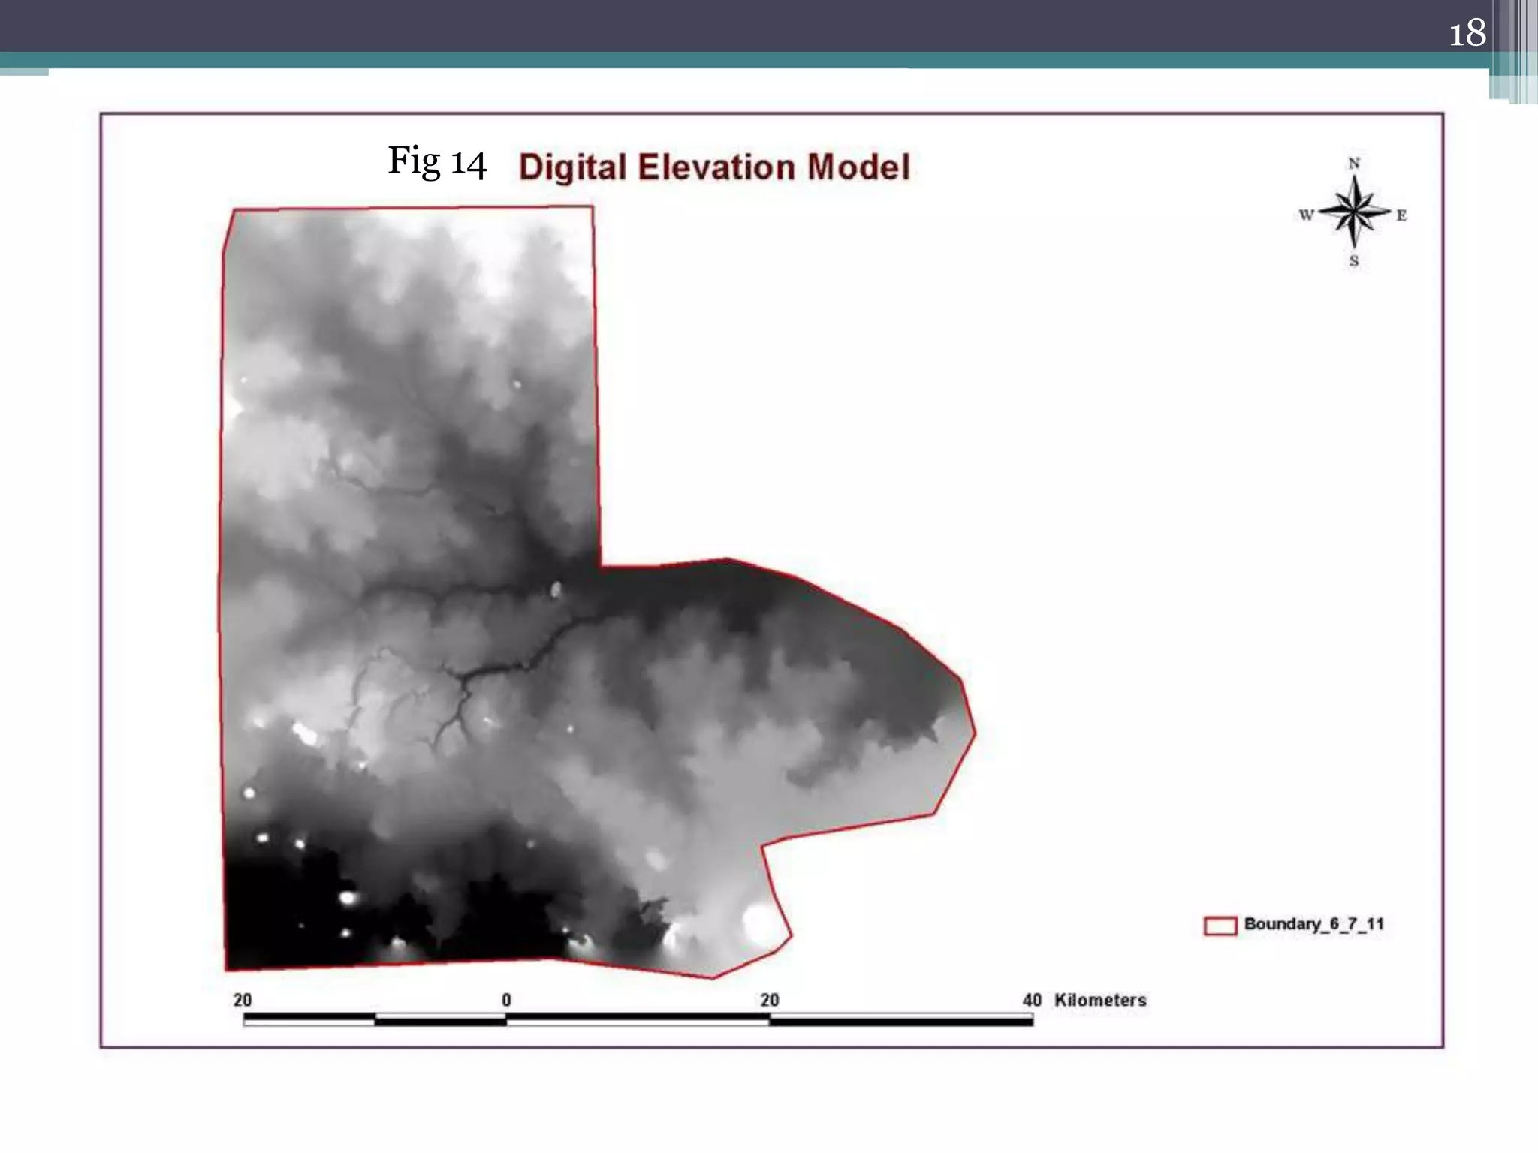Click the E letter beside compass

[x=1401, y=215]
